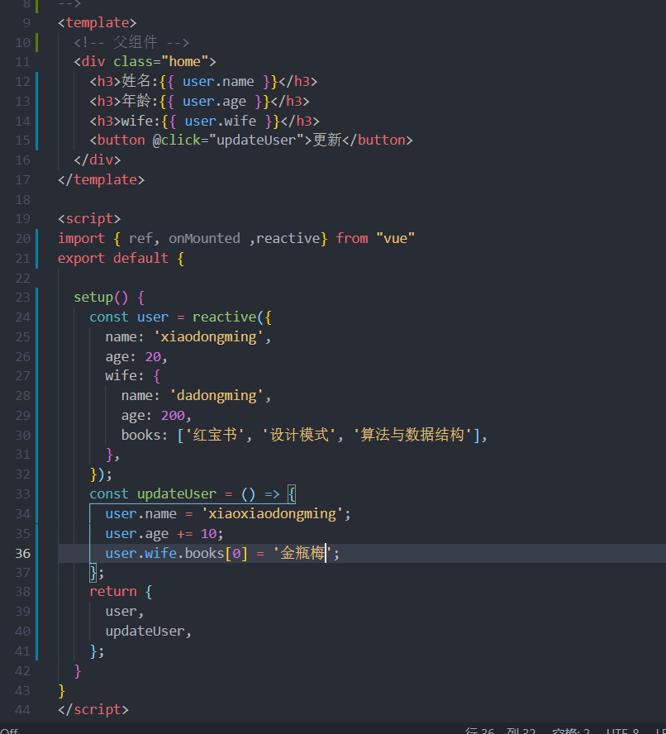
Task: Click the => arrow on line 33
Action: [272, 494]
